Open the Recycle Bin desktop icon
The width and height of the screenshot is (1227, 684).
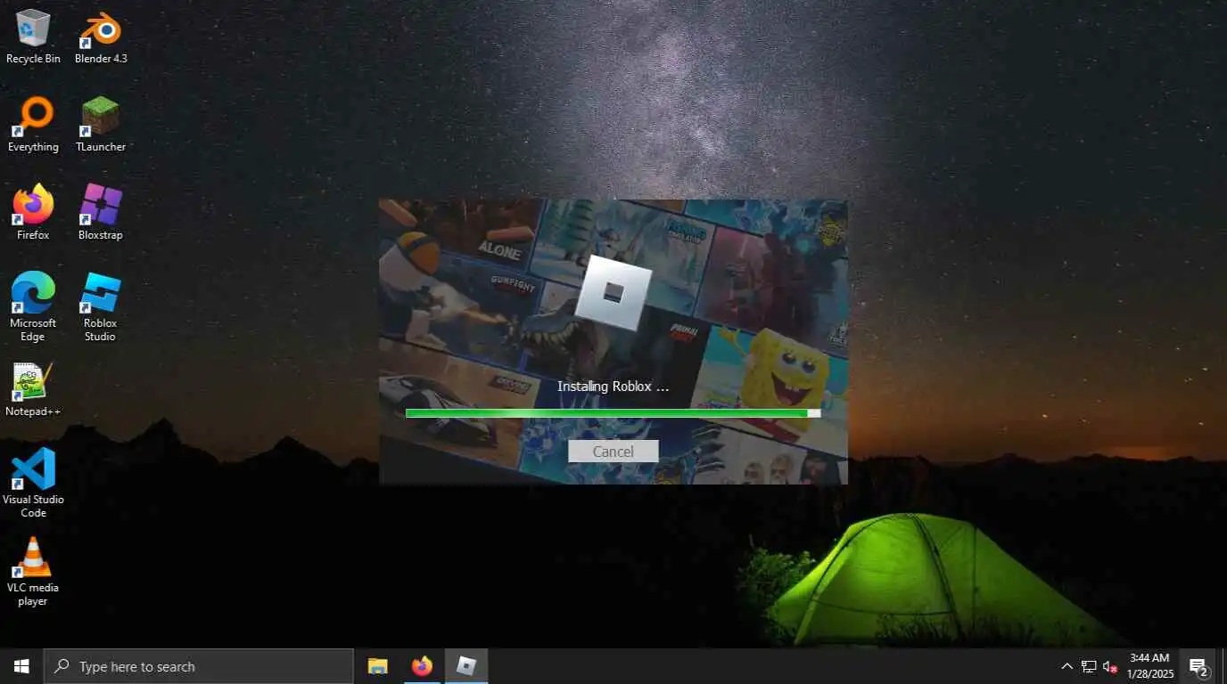tap(33, 37)
